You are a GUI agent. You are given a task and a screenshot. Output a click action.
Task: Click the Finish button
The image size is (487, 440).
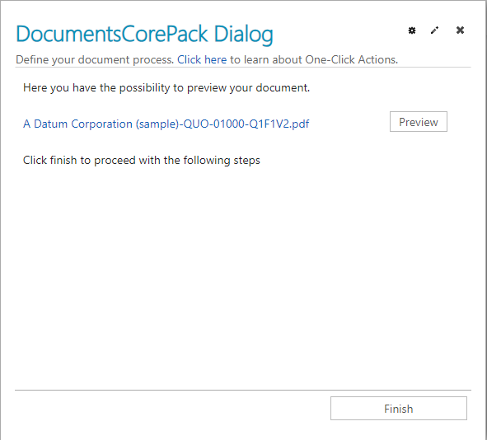pos(399,409)
